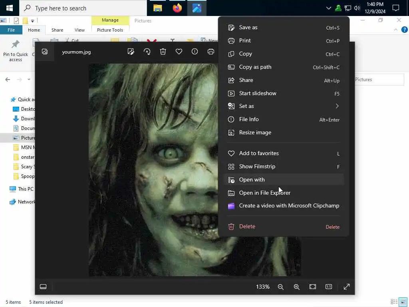
Task: Open the File tab in File Explorer
Action: click(11, 30)
